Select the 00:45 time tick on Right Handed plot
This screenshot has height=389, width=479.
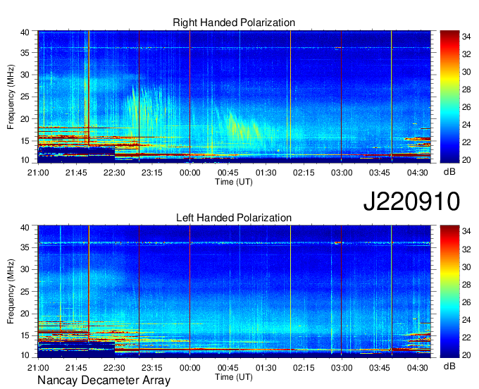[x=228, y=173]
